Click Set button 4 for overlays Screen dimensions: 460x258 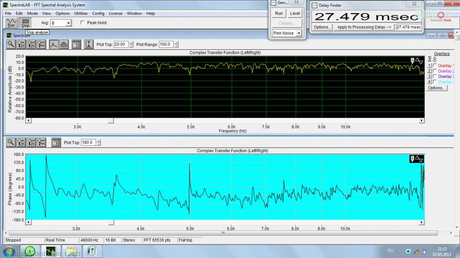pyautogui.click(x=429, y=82)
